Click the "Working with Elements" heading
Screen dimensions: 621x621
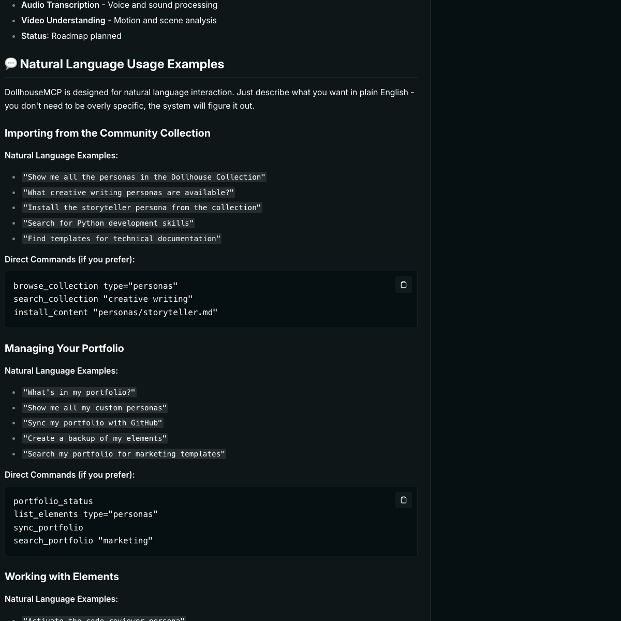coord(62,576)
